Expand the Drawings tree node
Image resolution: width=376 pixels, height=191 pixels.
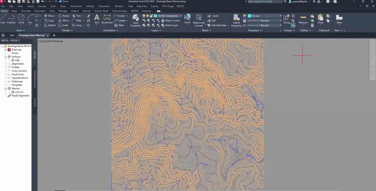point(6,50)
